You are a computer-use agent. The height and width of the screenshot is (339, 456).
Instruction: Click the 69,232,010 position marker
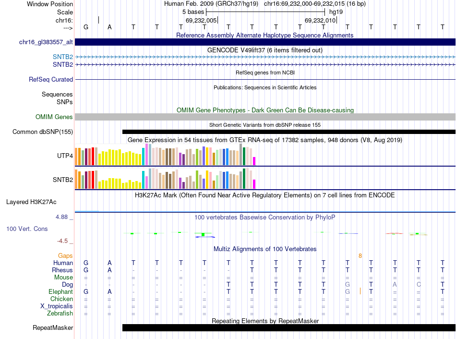point(321,20)
